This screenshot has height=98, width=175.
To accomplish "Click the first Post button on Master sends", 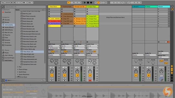I will pos(161,61).
